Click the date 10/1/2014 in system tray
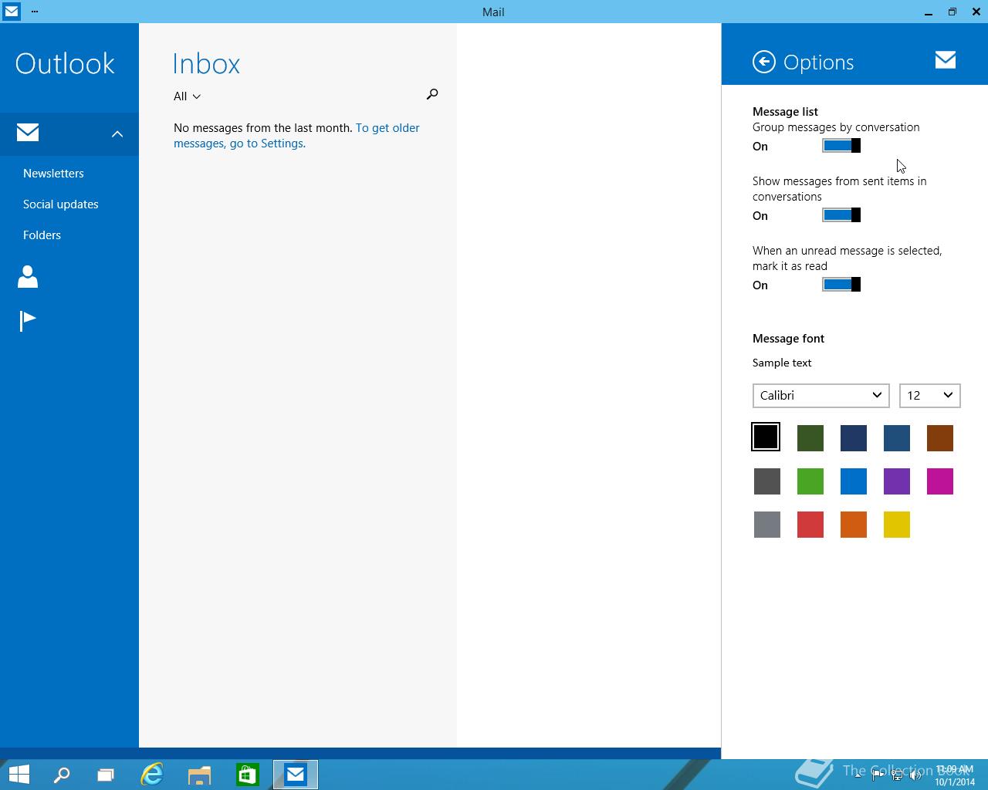The width and height of the screenshot is (988, 790). [x=955, y=782]
